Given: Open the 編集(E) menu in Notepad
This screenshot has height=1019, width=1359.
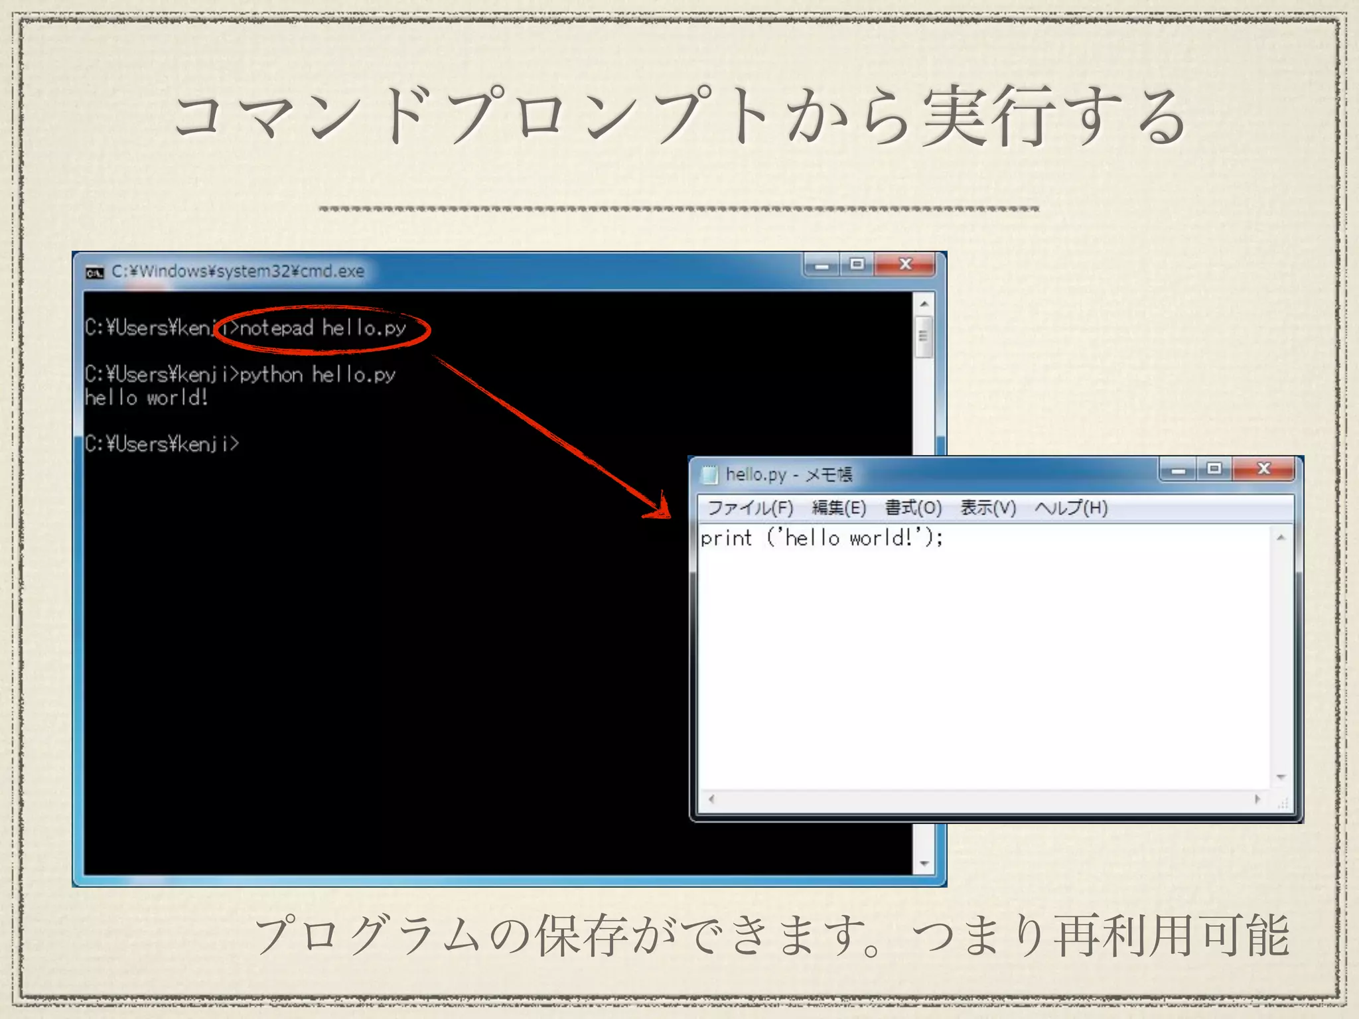Looking at the screenshot, I should pyautogui.click(x=839, y=508).
